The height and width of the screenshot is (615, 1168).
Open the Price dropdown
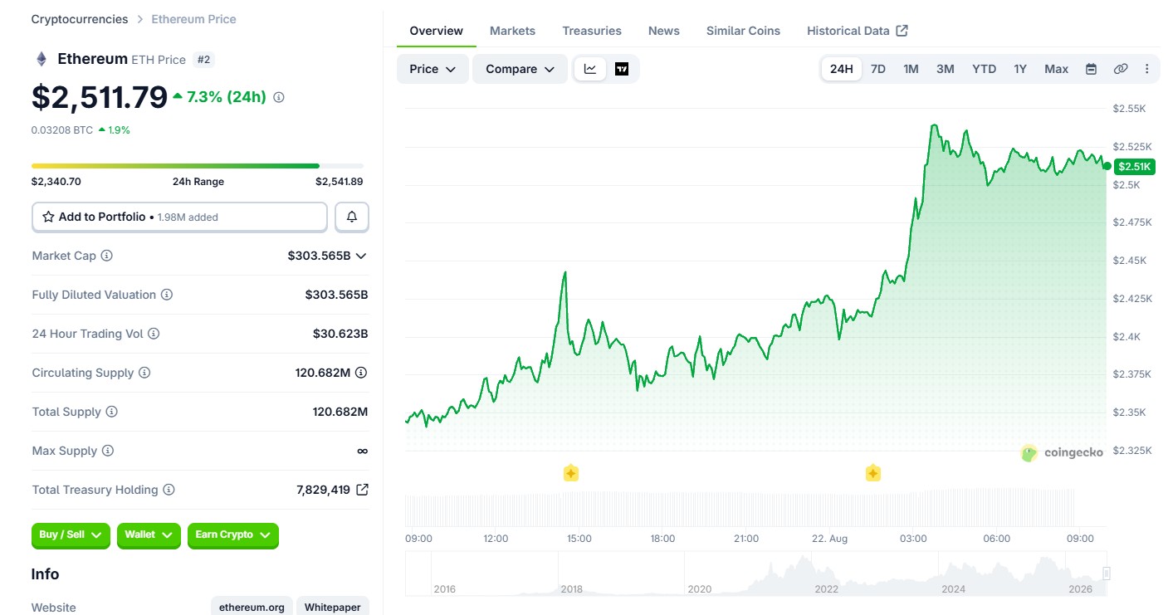[433, 69]
